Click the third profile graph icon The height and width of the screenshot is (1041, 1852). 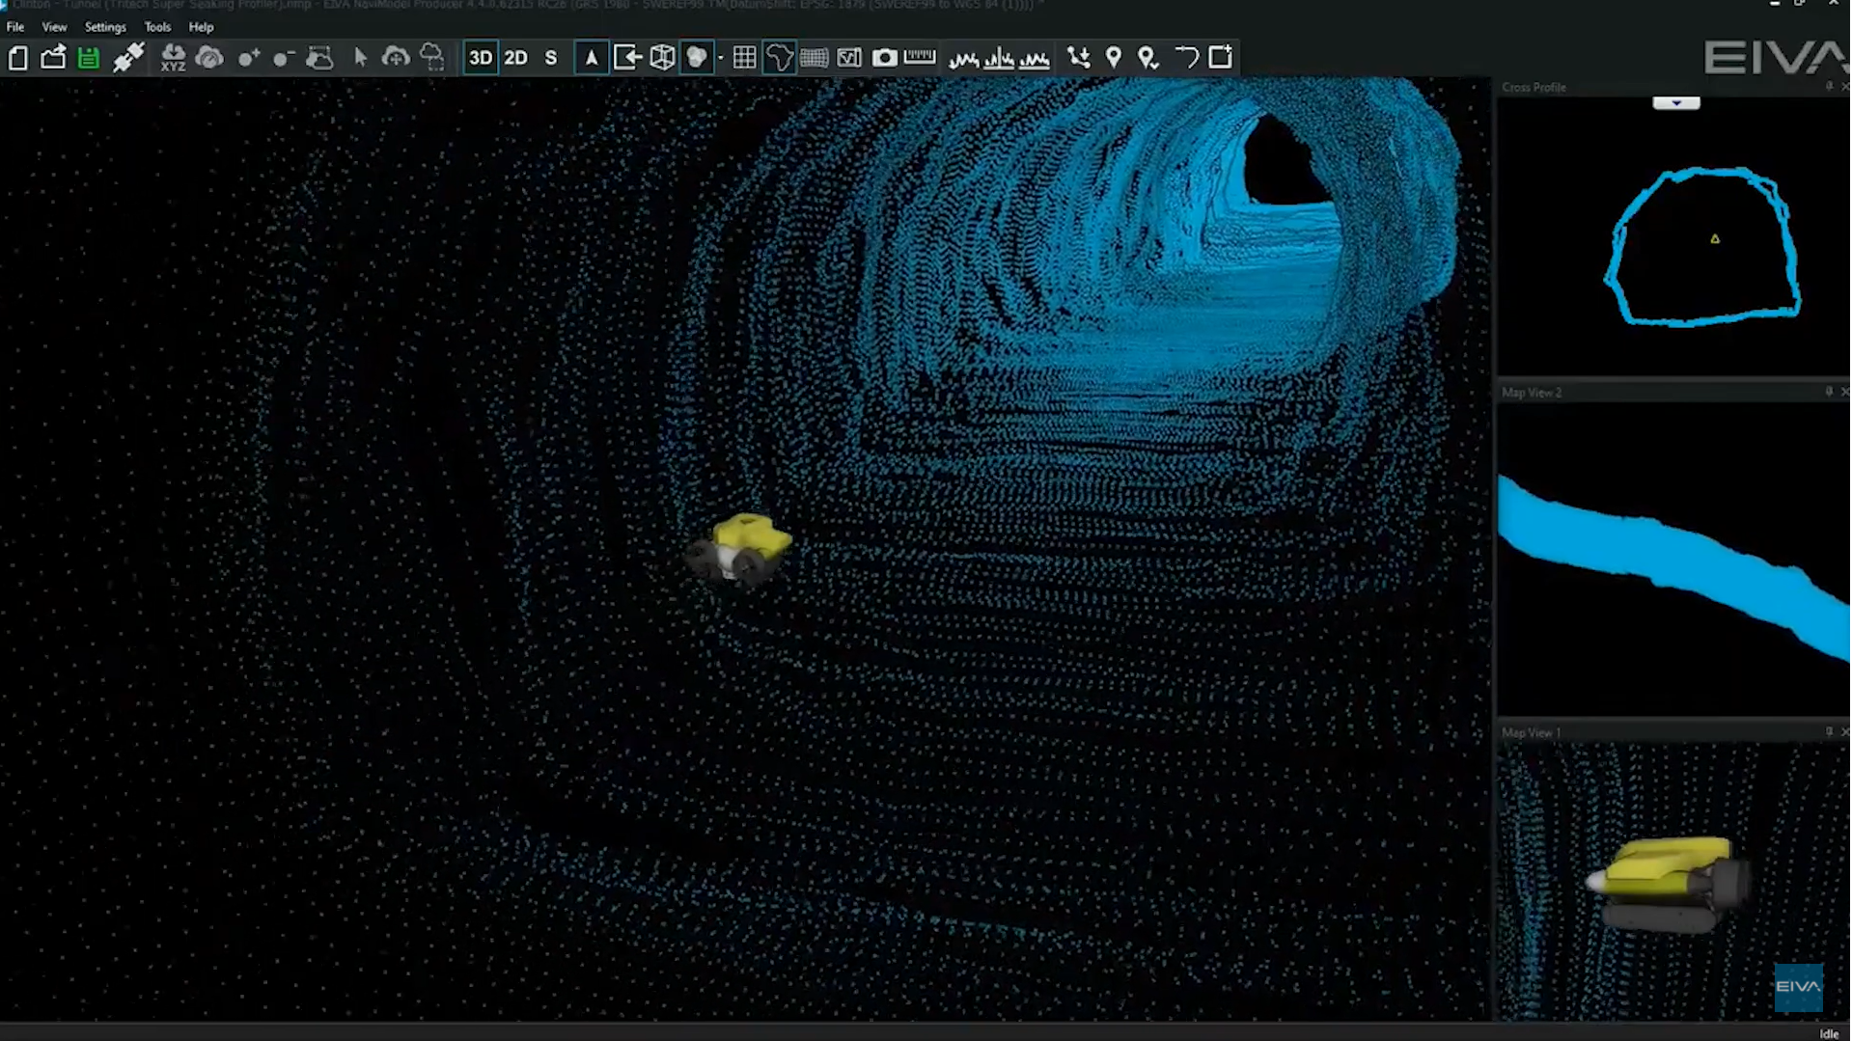pos(1035,59)
